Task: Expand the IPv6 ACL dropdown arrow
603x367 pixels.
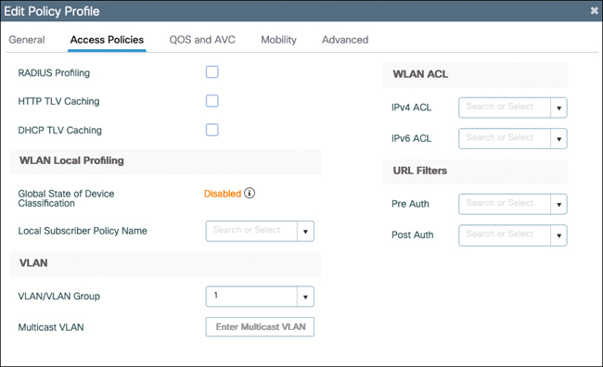Action: click(558, 139)
